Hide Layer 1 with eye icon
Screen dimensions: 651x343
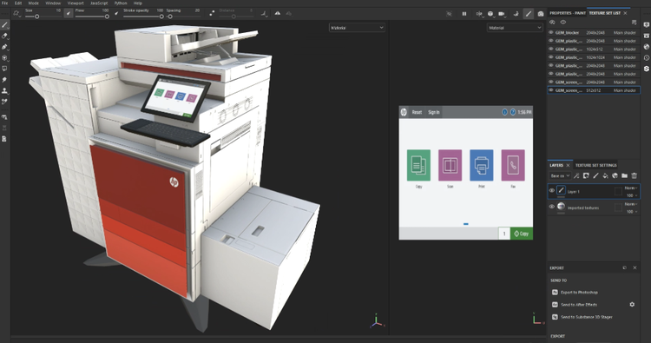point(552,190)
